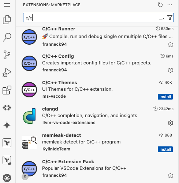Click the C/C++ Extension Pack logo

click(29, 169)
